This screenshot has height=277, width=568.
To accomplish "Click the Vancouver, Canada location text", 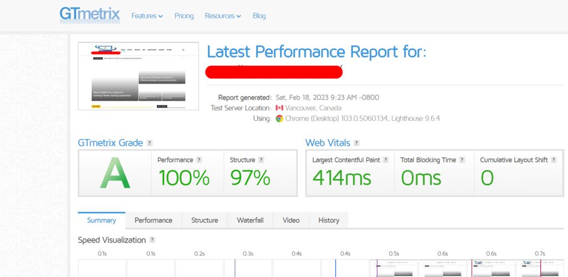I will 313,108.
